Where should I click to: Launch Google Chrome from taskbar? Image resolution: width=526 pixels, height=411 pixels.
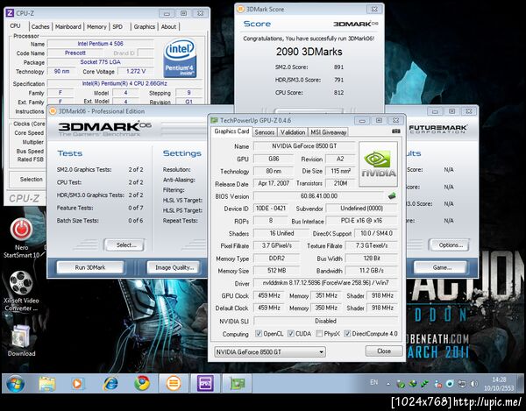tap(142, 384)
